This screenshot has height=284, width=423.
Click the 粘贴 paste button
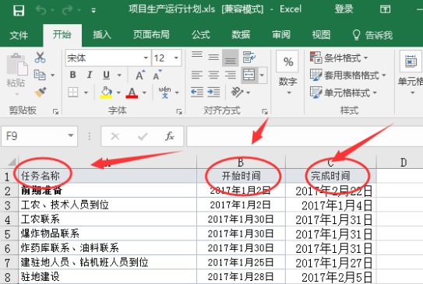(x=16, y=71)
